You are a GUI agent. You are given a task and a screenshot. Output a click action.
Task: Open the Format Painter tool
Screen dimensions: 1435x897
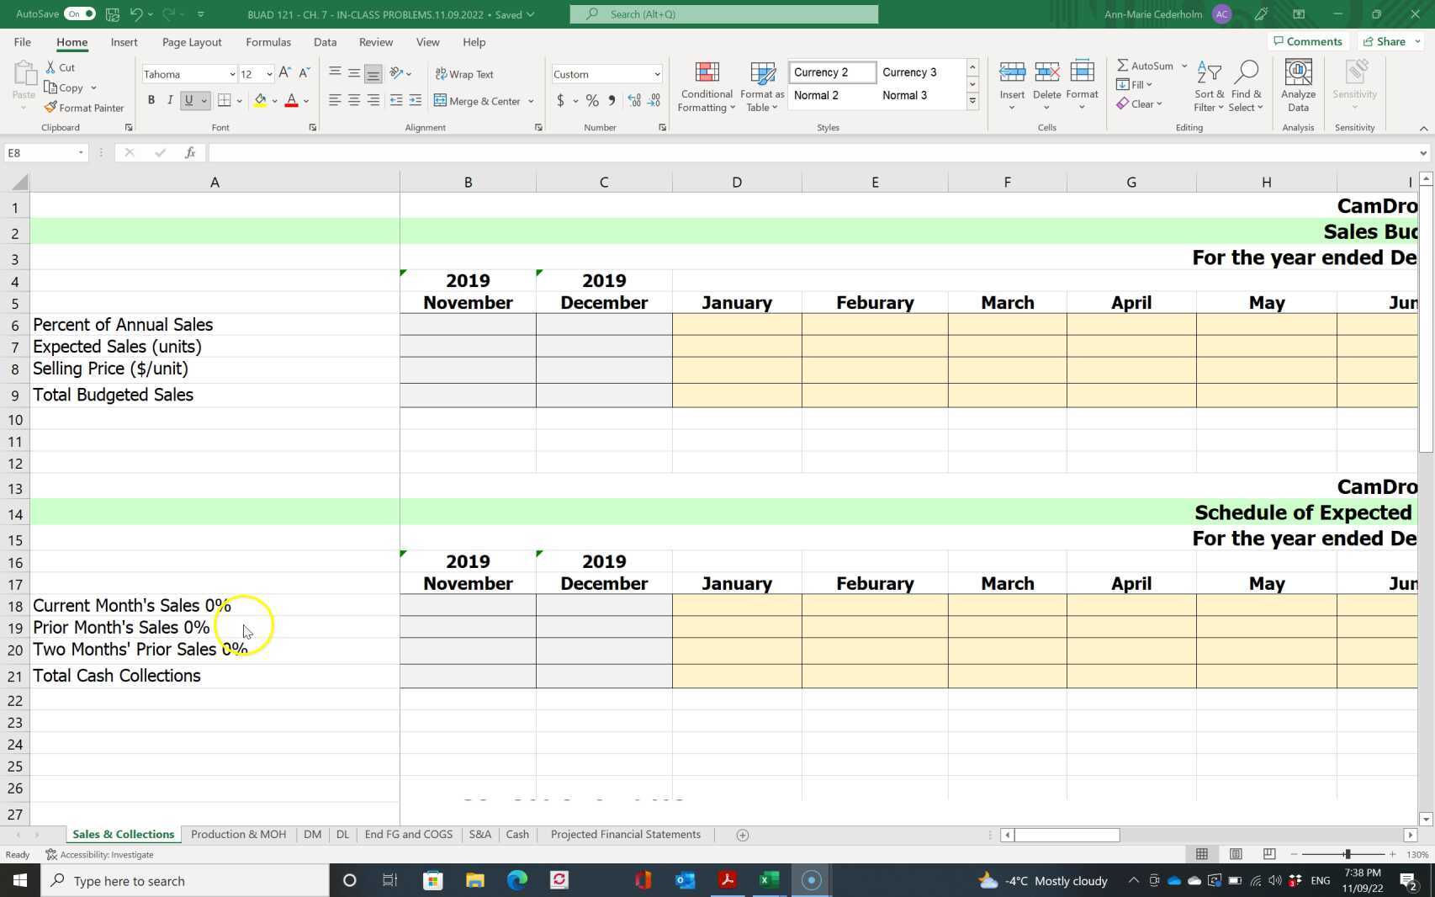coord(84,107)
